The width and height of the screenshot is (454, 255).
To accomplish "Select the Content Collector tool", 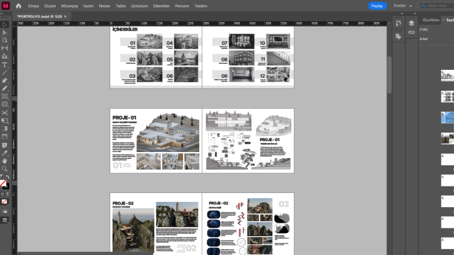I will coord(5,56).
